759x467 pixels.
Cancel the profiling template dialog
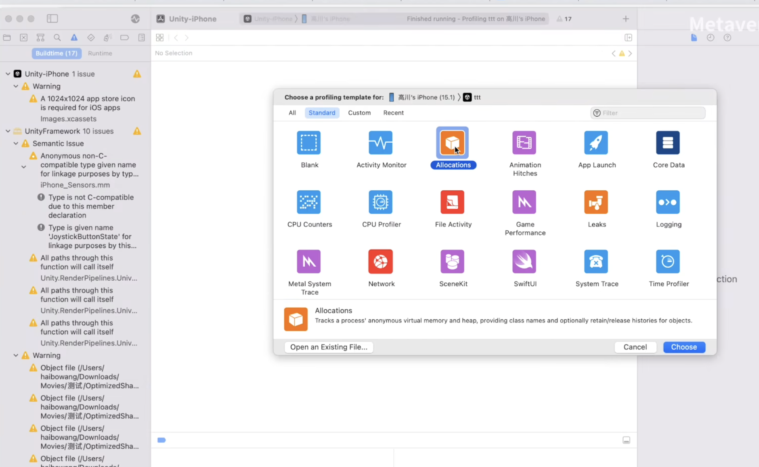coord(635,347)
